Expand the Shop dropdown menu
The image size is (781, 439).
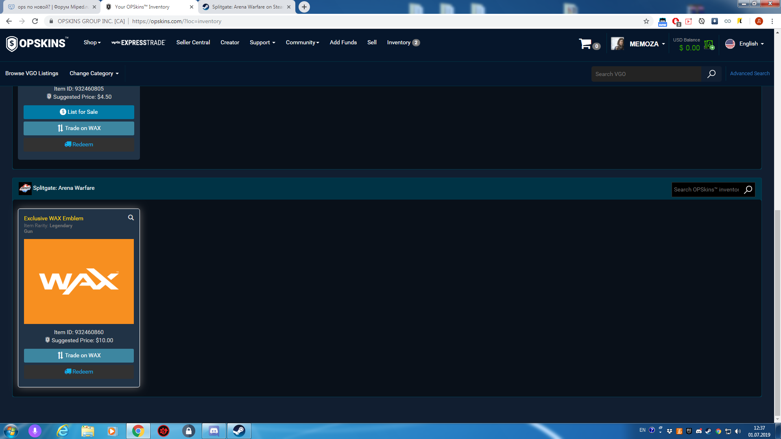tap(92, 43)
